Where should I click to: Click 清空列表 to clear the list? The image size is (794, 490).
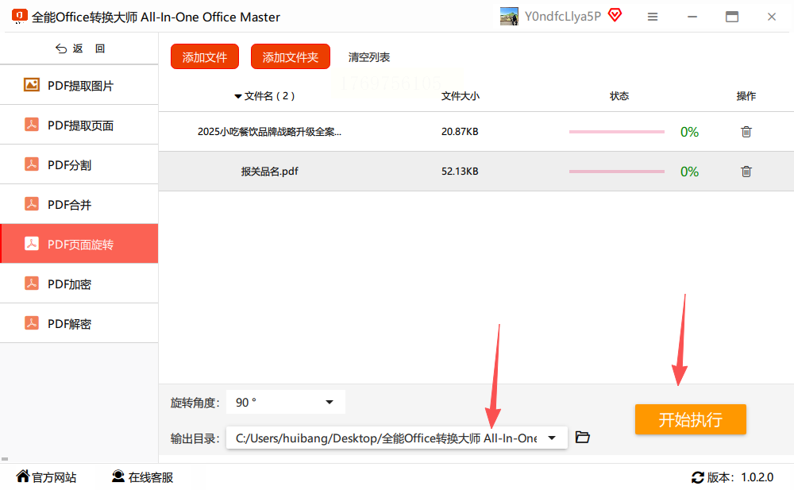tap(369, 57)
